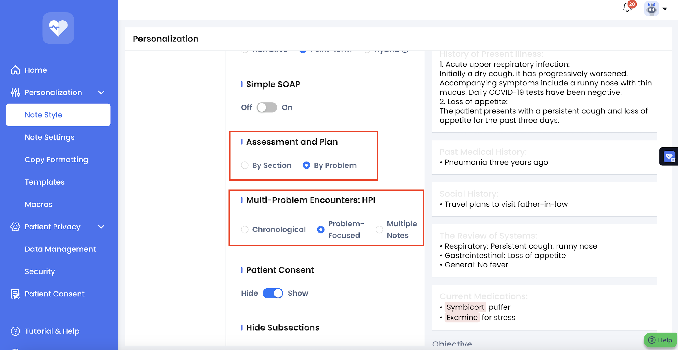Click the Patient Privacy gear icon

coord(15,227)
